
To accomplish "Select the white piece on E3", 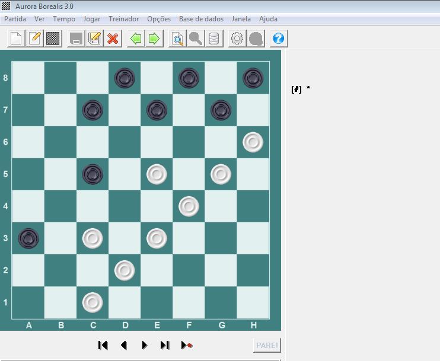I will pyautogui.click(x=157, y=238).
